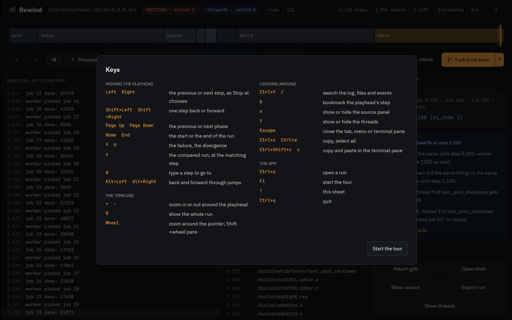Click the side link in diff panel
Screen dimensions: 512x320
pyautogui.click(x=422, y=230)
